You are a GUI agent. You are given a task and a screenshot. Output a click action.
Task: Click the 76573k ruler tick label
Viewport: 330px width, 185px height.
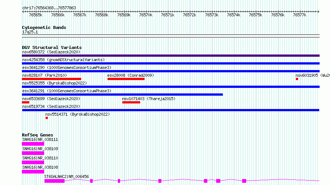(212, 15)
